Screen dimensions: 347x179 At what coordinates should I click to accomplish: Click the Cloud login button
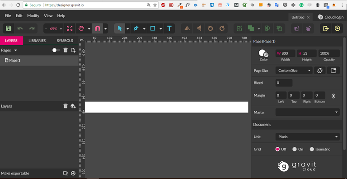[x=331, y=17]
